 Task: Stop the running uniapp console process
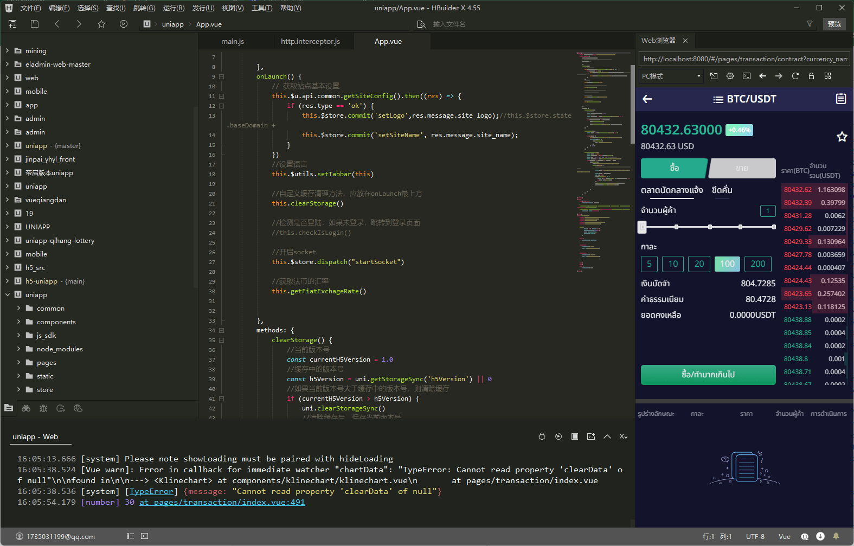pyautogui.click(x=575, y=436)
